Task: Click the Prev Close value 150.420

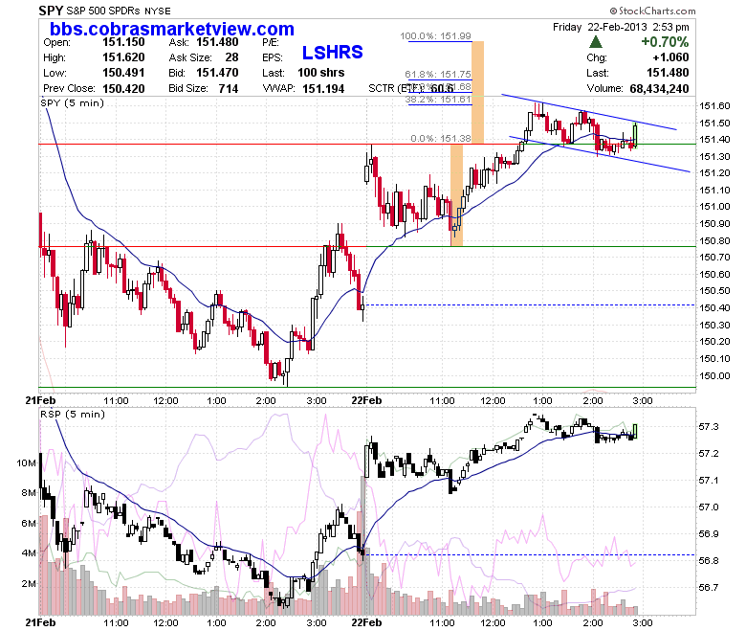Action: click(123, 89)
